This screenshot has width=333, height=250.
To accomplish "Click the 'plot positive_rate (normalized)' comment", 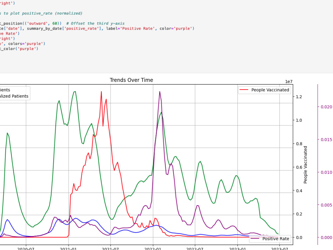I will coord(41,13).
